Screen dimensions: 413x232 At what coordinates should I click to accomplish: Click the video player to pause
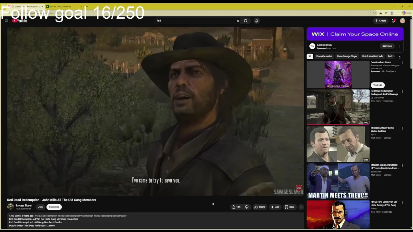(x=156, y=111)
